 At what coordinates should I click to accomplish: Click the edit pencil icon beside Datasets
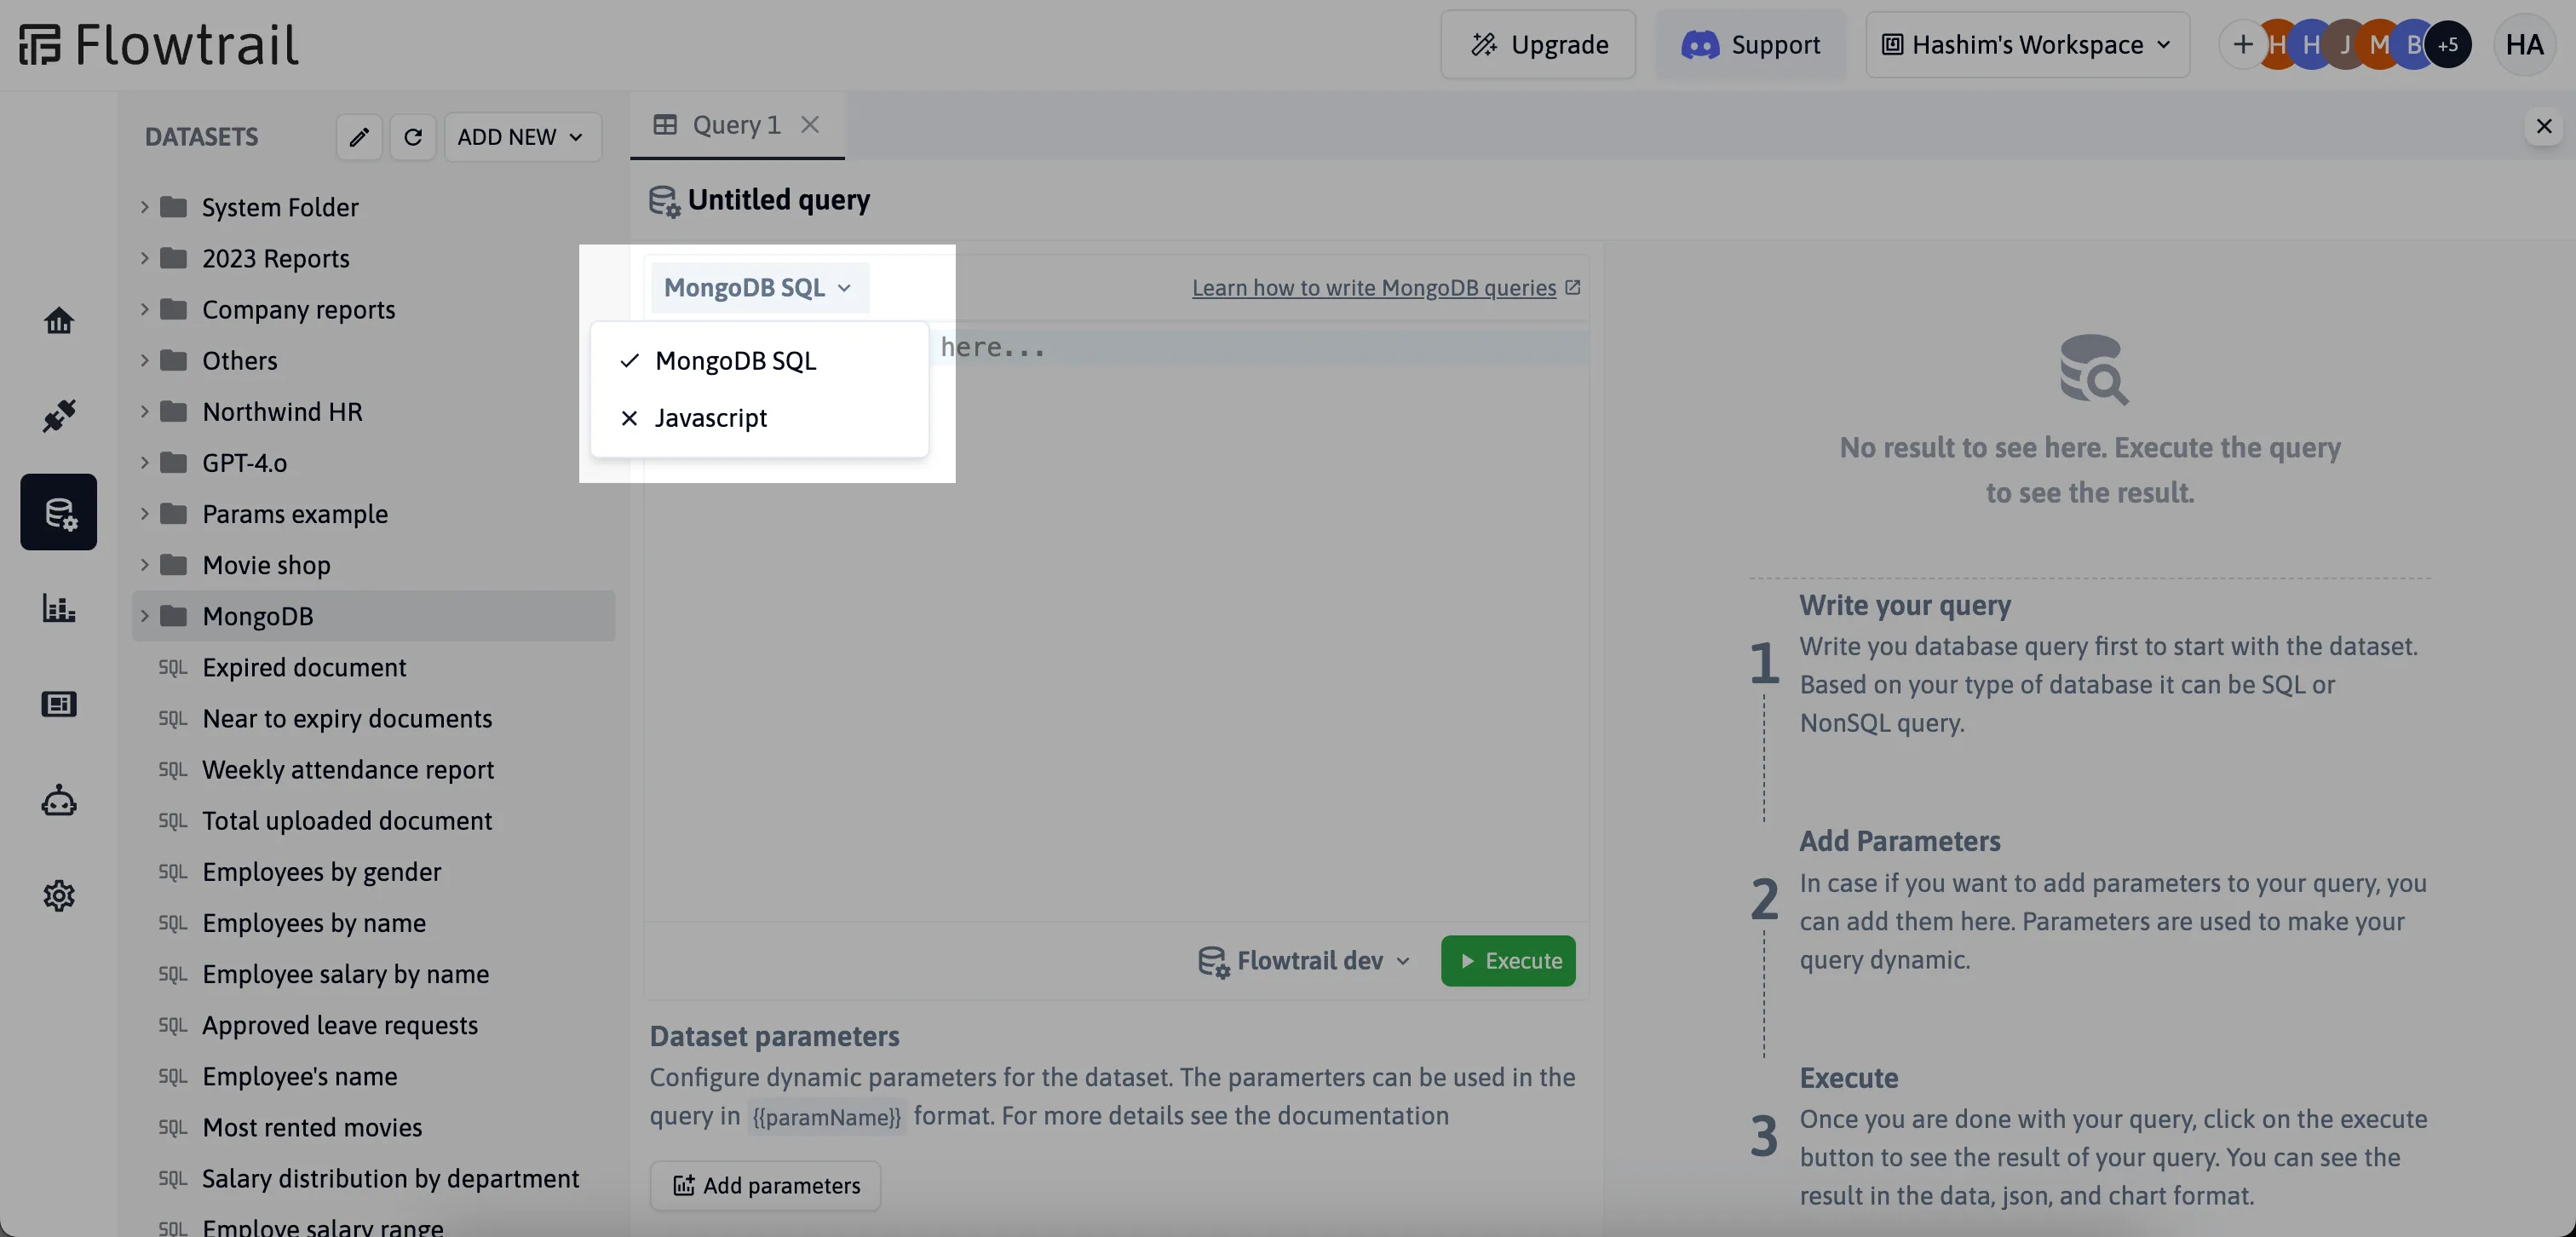click(x=359, y=137)
